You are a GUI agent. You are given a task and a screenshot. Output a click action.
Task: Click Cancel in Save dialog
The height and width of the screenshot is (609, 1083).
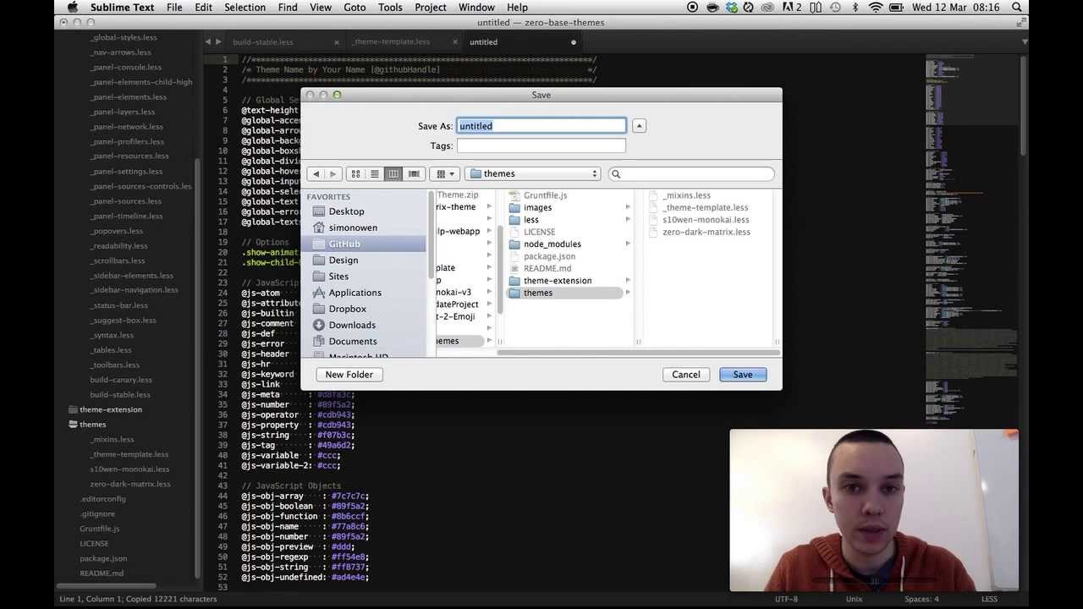point(686,375)
